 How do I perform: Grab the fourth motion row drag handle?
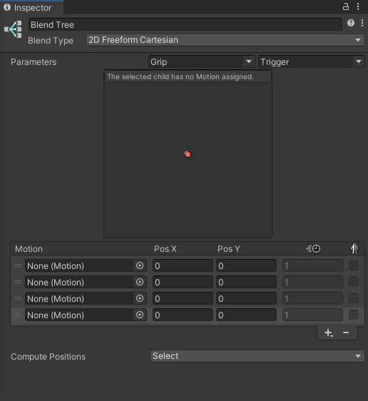18,315
